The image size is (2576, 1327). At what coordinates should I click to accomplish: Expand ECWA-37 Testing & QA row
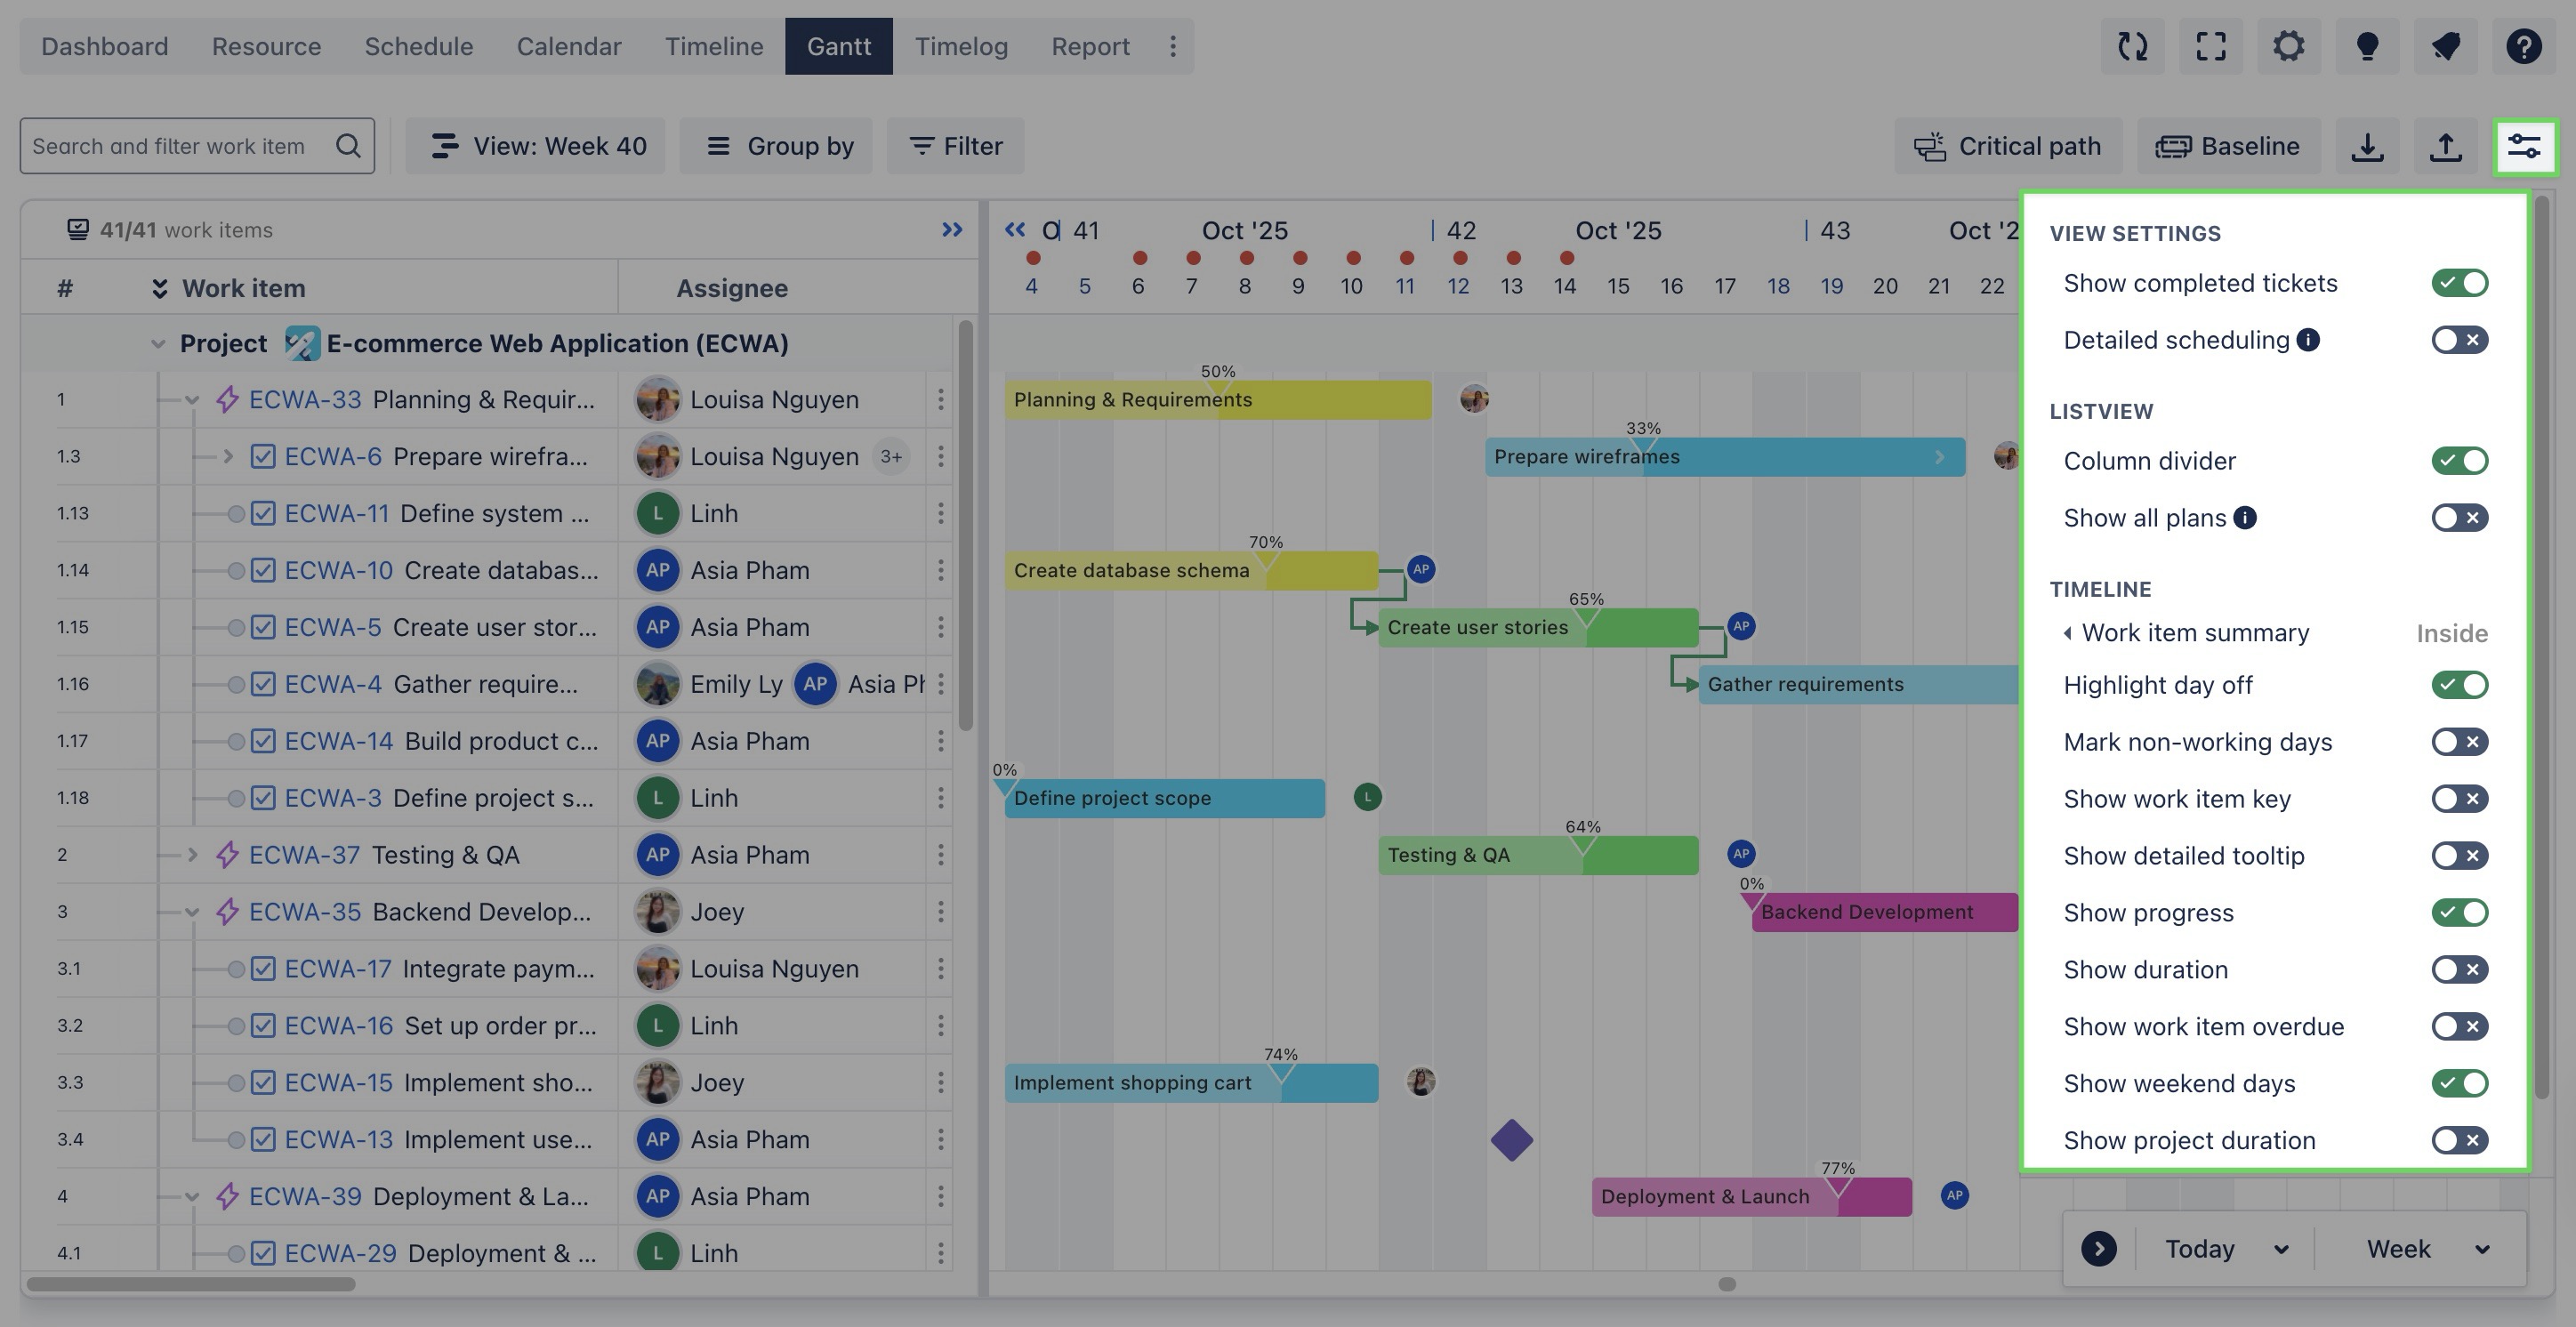193,855
